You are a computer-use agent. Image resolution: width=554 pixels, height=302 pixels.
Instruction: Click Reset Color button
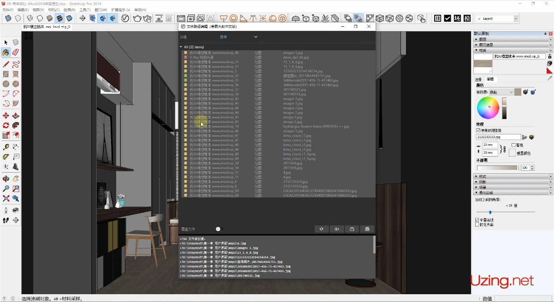coord(512,152)
